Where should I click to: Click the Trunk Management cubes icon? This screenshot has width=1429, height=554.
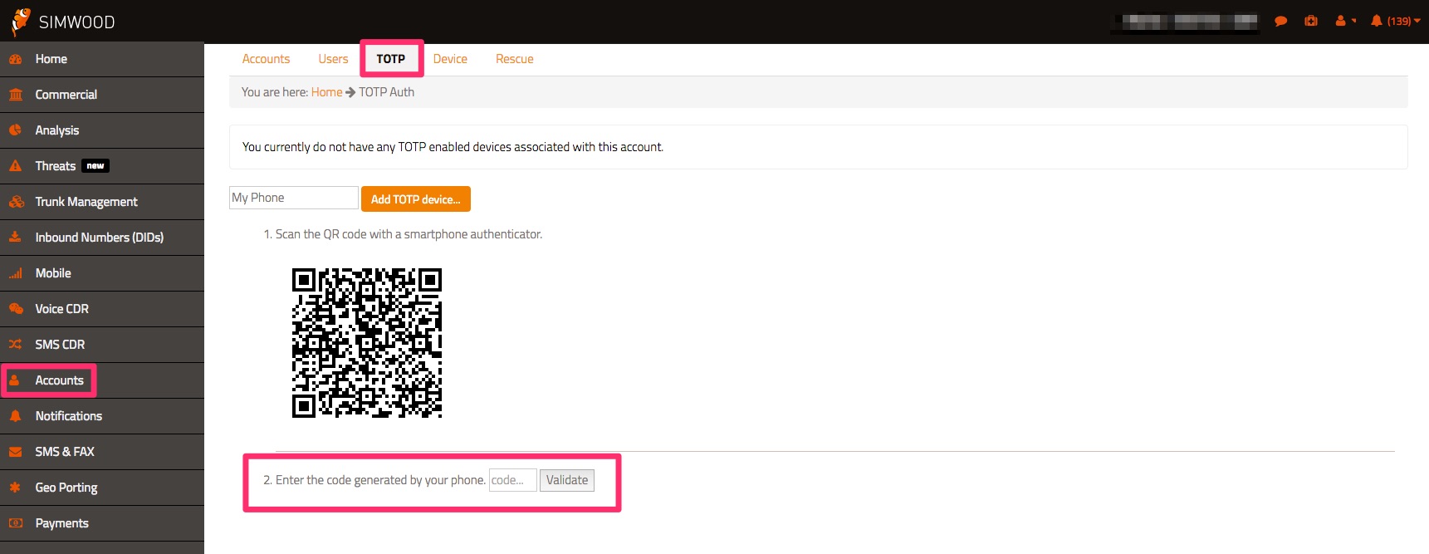point(16,202)
